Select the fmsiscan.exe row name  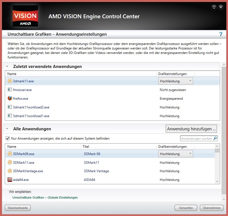pos(22,90)
